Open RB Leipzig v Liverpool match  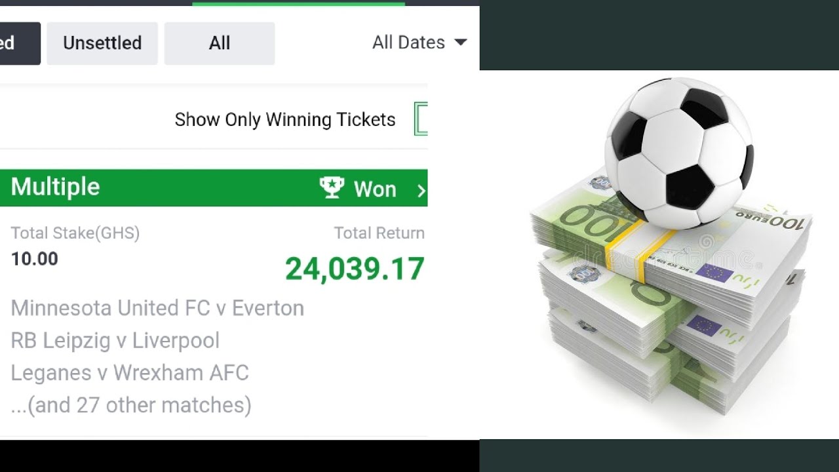coord(115,341)
